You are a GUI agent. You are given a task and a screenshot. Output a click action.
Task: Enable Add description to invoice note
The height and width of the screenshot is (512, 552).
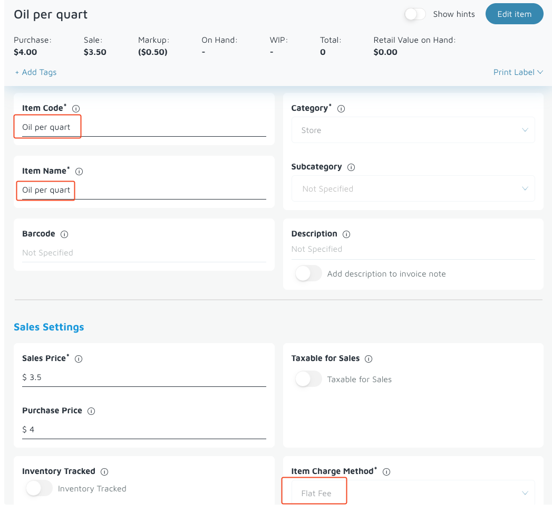(x=308, y=274)
